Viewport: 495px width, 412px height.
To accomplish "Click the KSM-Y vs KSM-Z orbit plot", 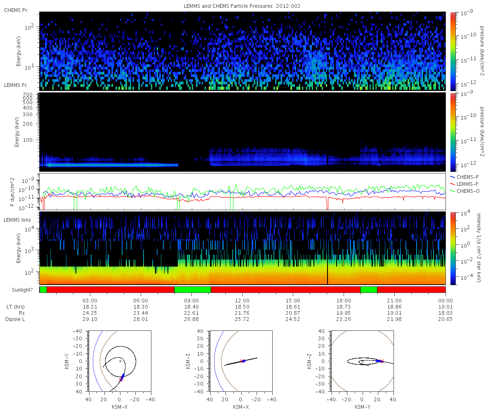I will tap(363, 361).
